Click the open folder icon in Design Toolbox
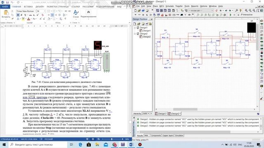Screen dimensions: 264x148 point(139,24)
